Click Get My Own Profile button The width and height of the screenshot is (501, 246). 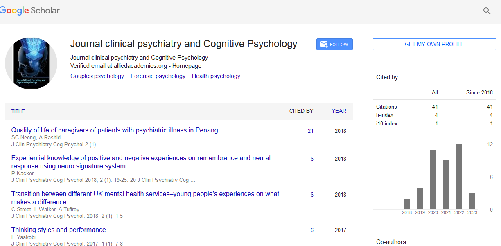434,45
